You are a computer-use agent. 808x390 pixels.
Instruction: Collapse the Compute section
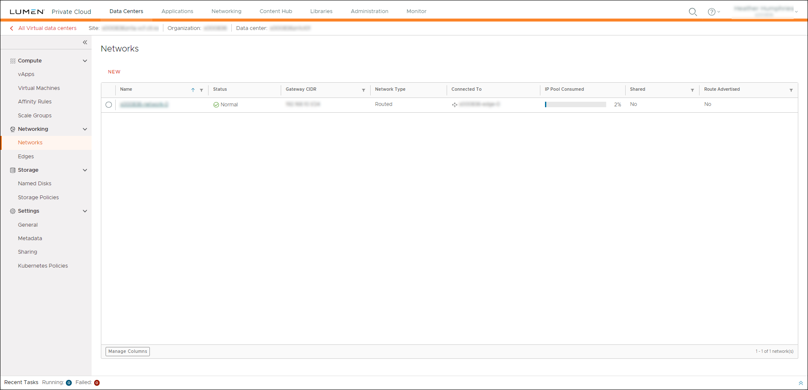click(x=85, y=61)
